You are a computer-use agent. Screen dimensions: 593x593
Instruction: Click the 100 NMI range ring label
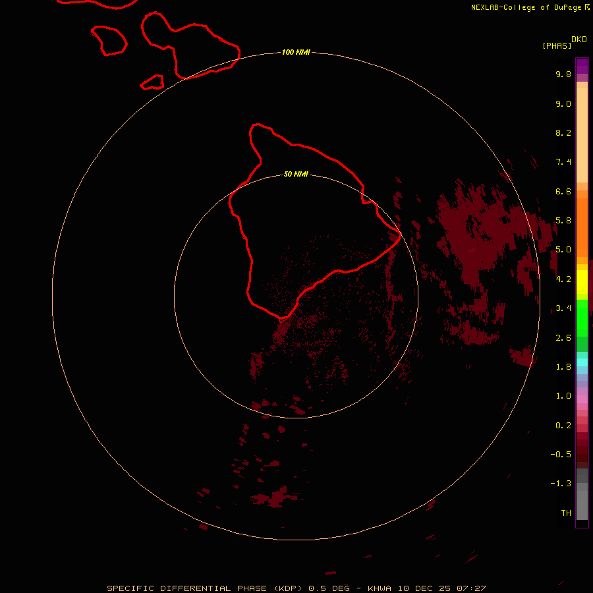296,52
